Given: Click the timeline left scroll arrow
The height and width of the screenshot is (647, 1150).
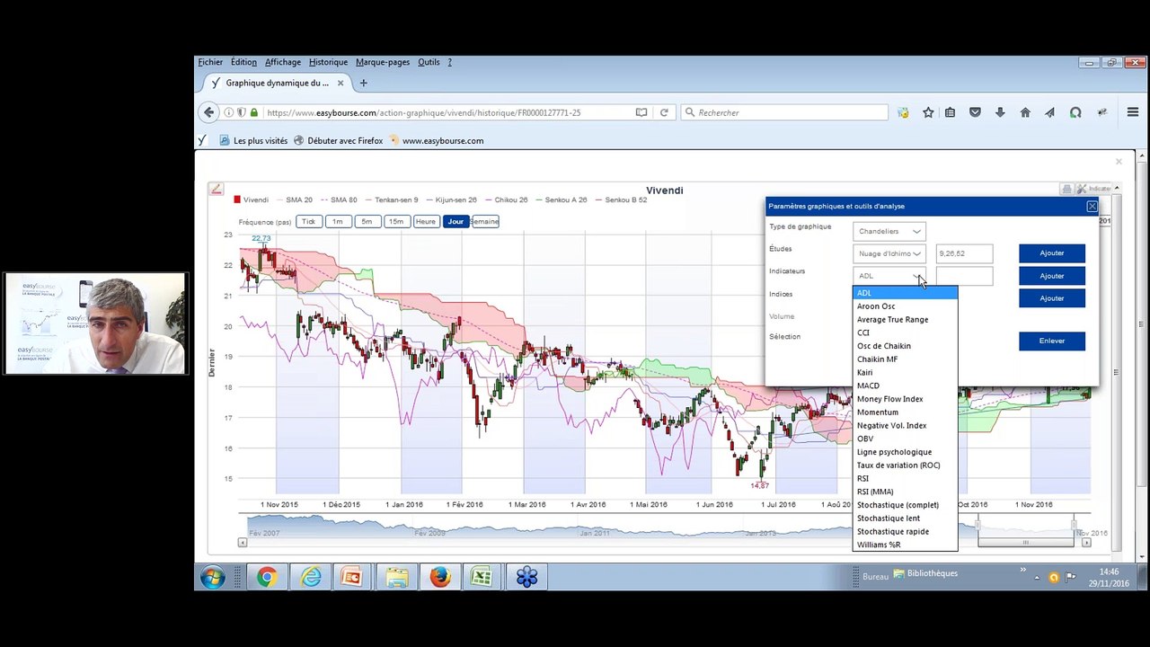Looking at the screenshot, I should pos(242,542).
